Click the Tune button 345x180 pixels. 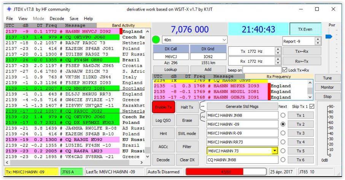(x=327, y=78)
